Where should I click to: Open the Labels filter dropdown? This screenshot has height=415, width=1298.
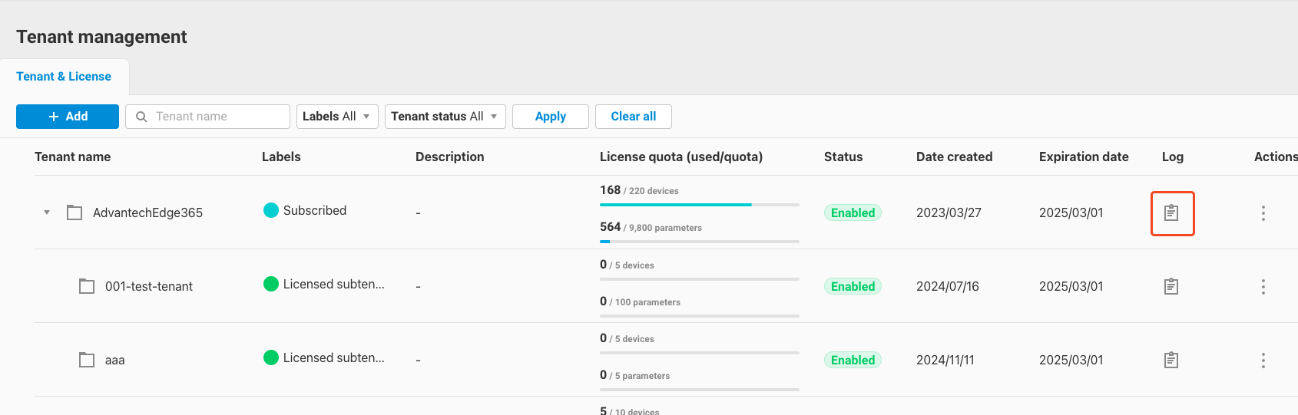pyautogui.click(x=336, y=117)
